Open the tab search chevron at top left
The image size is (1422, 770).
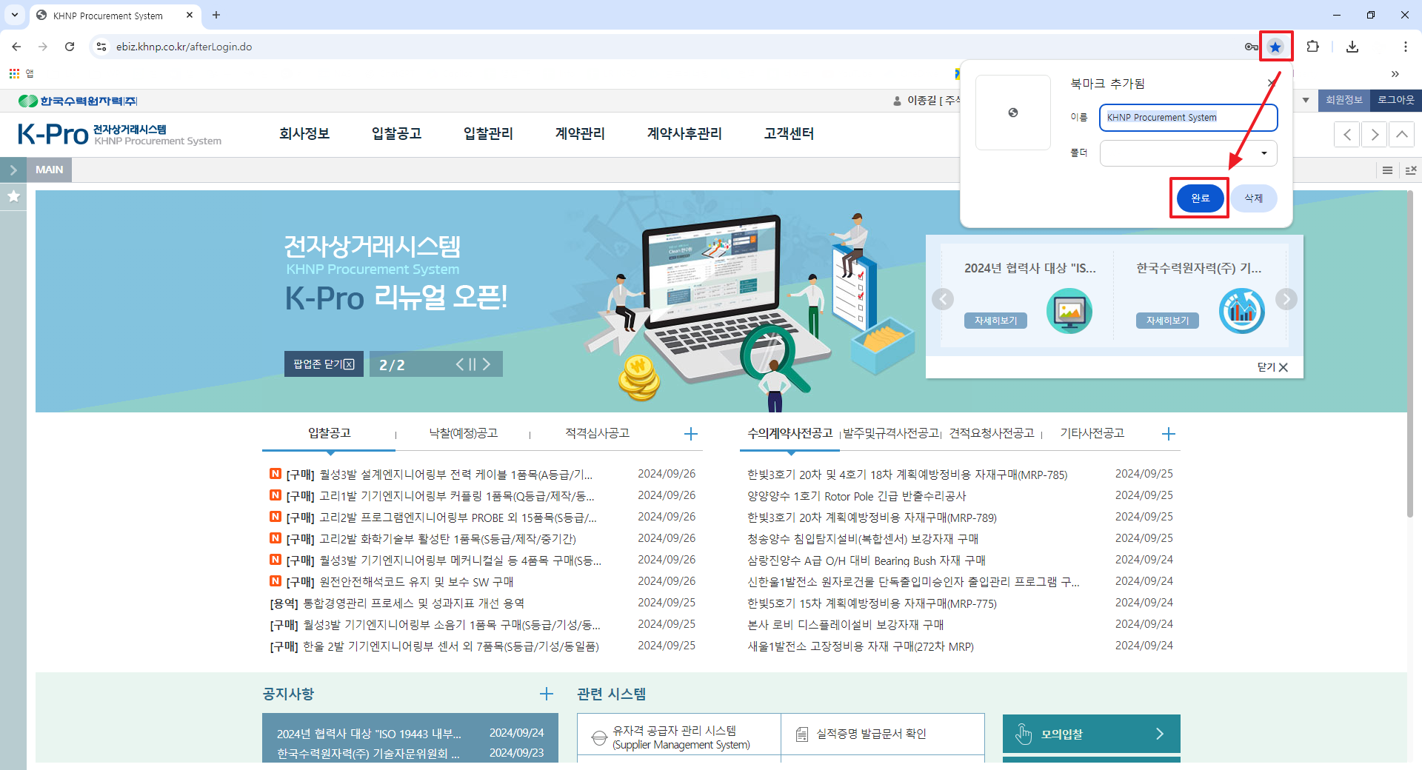(x=15, y=15)
